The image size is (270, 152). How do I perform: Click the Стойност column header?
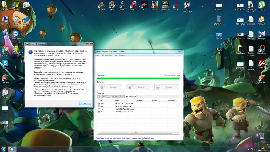click(143, 100)
